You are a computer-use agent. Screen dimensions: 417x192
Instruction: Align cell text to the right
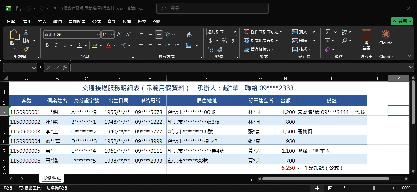(159, 45)
